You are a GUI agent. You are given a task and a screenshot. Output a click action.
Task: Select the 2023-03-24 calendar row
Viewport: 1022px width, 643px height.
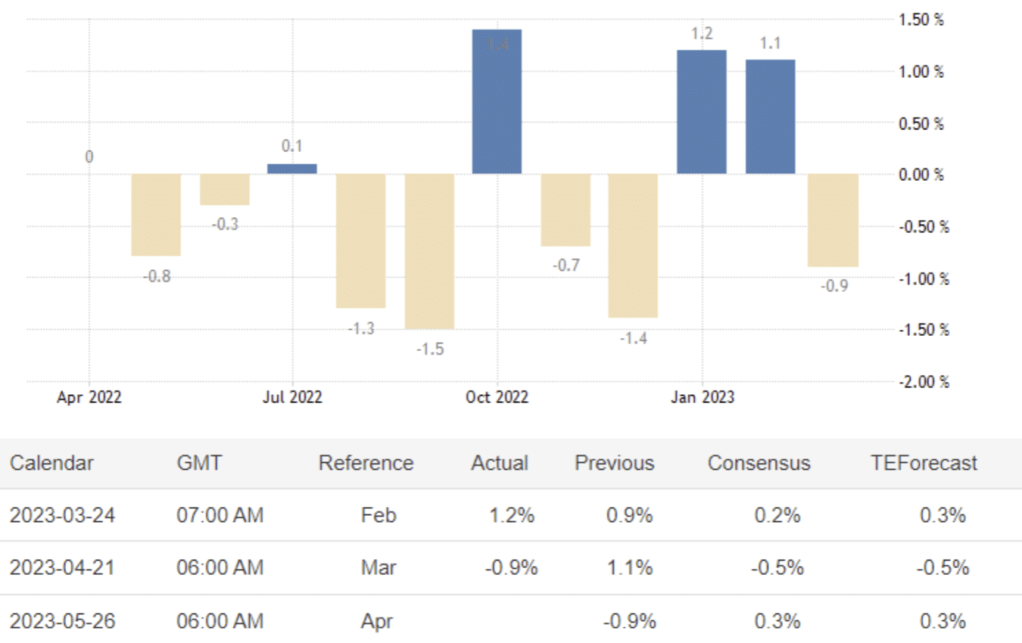click(x=62, y=515)
